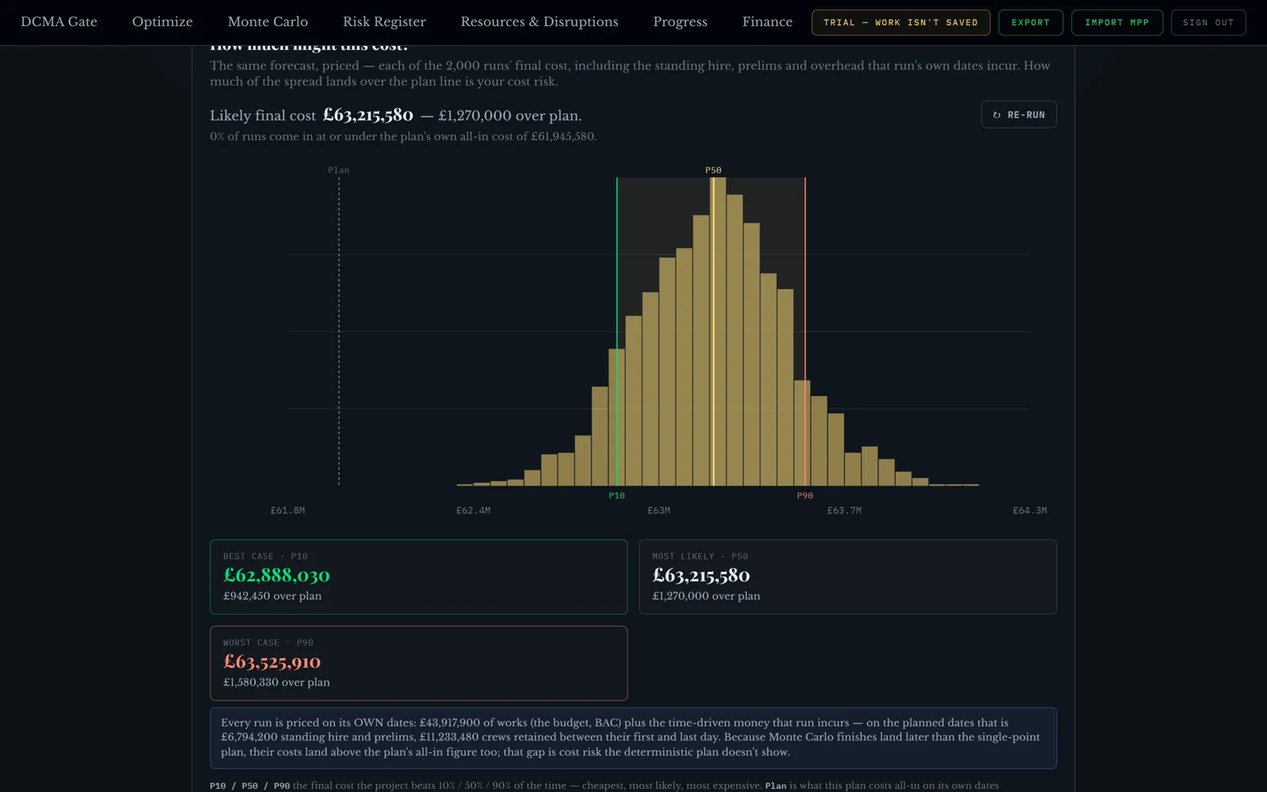
Task: Sign out of the application
Action: pyautogui.click(x=1208, y=22)
